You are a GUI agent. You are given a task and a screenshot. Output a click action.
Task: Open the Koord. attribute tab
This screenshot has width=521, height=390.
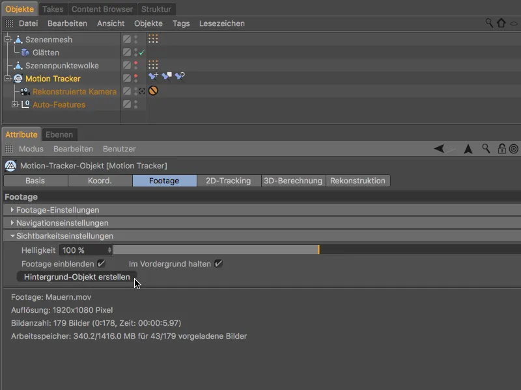(100, 181)
